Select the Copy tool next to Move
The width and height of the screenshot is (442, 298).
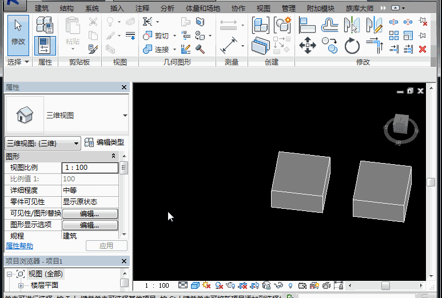tap(329, 45)
